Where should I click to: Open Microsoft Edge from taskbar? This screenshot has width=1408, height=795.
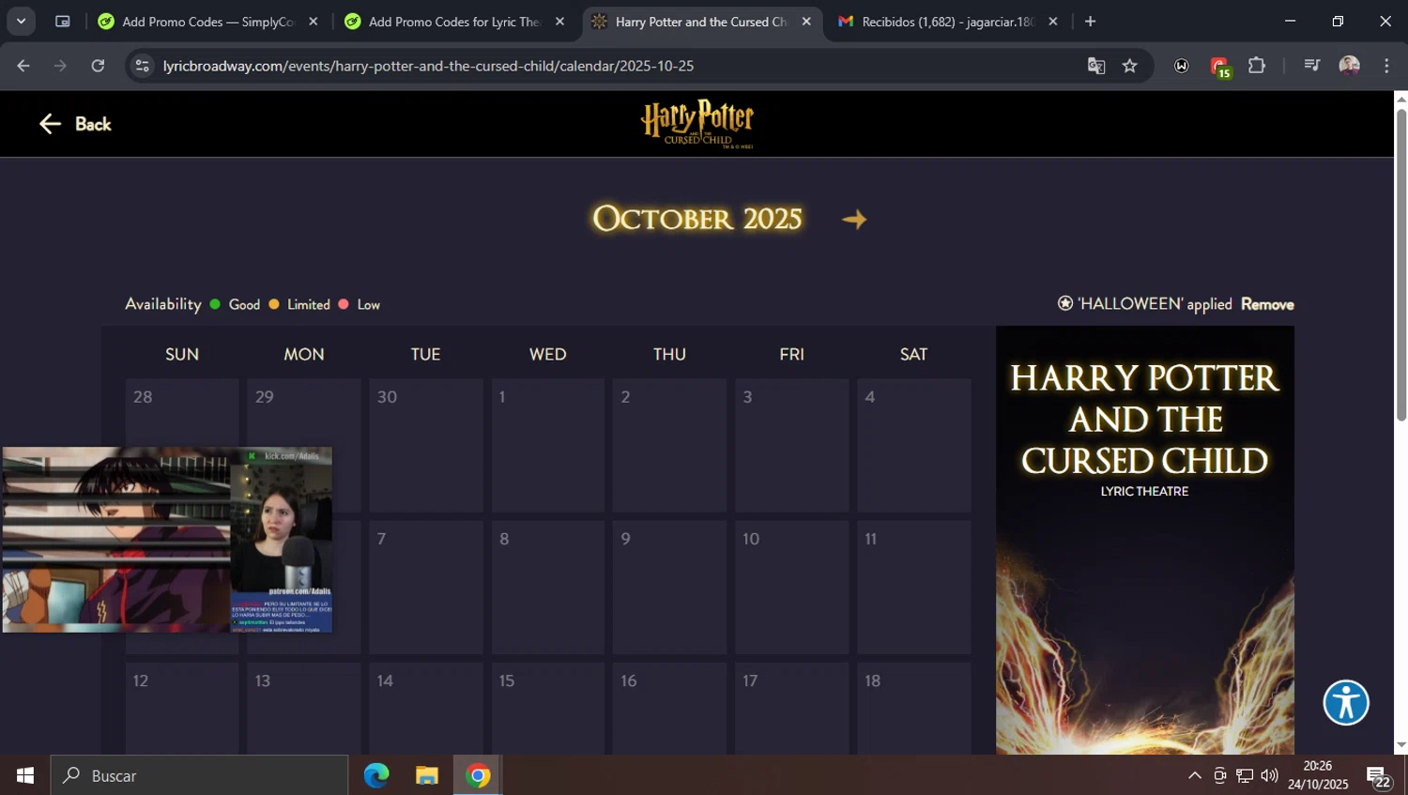tap(376, 775)
